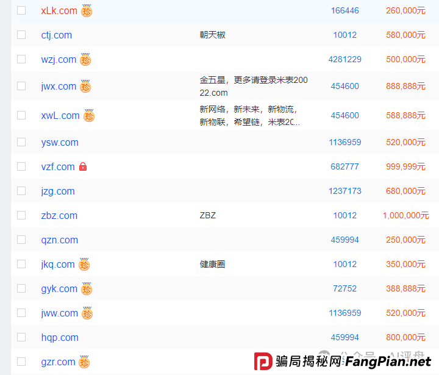This screenshot has height=375, width=439.
Task: Select the checkbox in the ysw.com row
Action: 21,142
